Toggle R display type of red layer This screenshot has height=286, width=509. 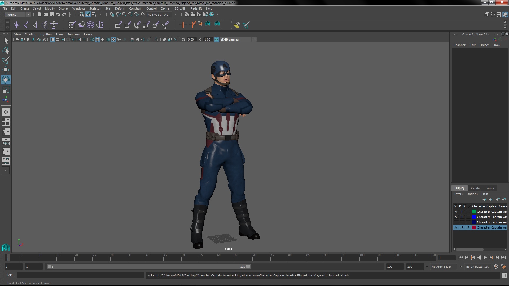pos(468,227)
